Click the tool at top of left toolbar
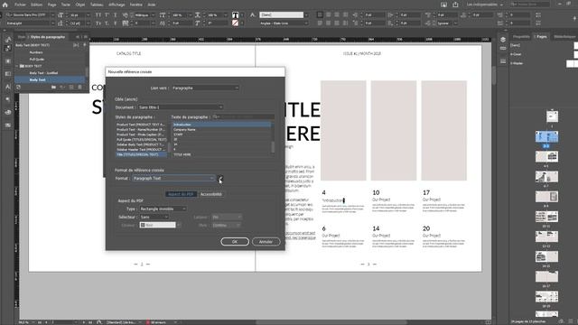This screenshot has width=578, height=325. click(8, 39)
